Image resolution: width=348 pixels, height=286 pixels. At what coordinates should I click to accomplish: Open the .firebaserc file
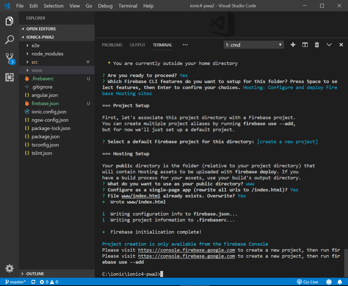[57, 79]
